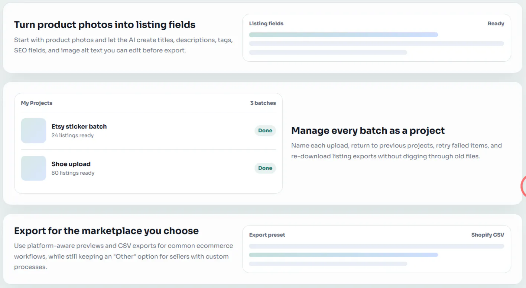Image resolution: width=526 pixels, height=288 pixels.
Task: Click the My Projects header
Action: pyautogui.click(x=36, y=103)
